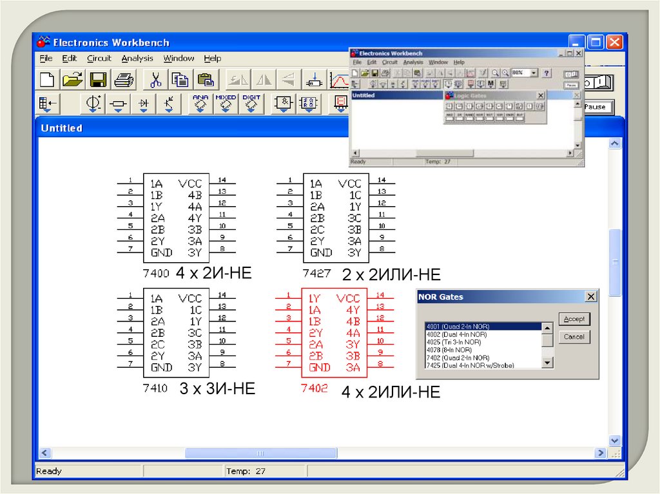The width and height of the screenshot is (660, 494).
Task: Click the main canvas horizontal scrollbar thumb
Action: click(261, 453)
